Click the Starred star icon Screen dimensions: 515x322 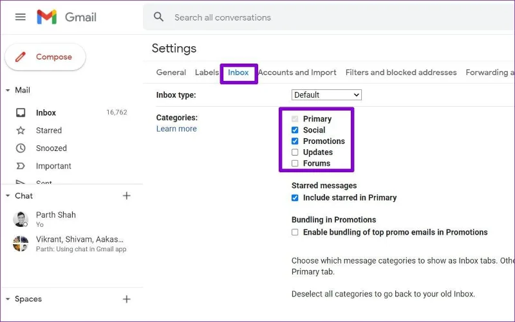(21, 130)
